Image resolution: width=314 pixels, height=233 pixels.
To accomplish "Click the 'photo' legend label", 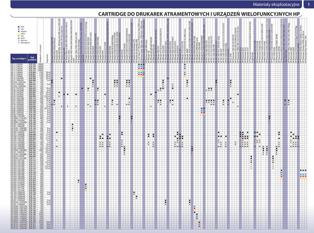I will (x=23, y=38).
